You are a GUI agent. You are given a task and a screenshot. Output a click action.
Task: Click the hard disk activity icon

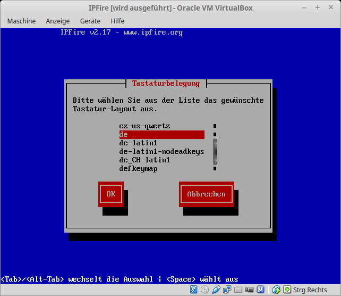pos(193,290)
